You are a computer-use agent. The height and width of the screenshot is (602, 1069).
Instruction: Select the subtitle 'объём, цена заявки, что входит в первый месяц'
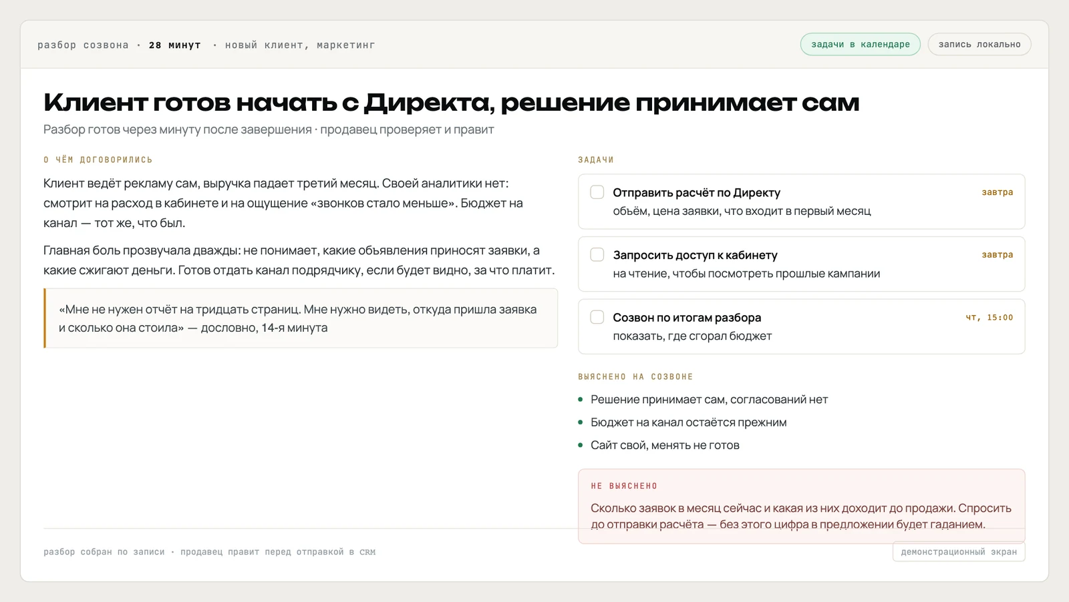tap(742, 212)
